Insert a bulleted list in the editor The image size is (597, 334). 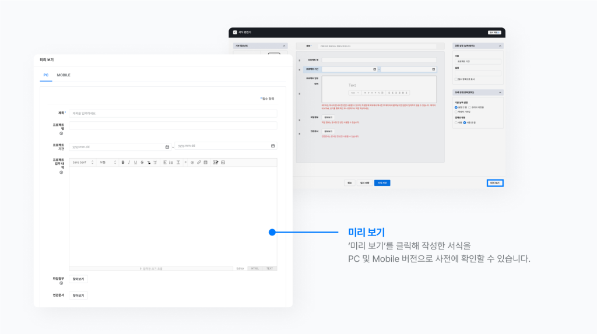171,163
